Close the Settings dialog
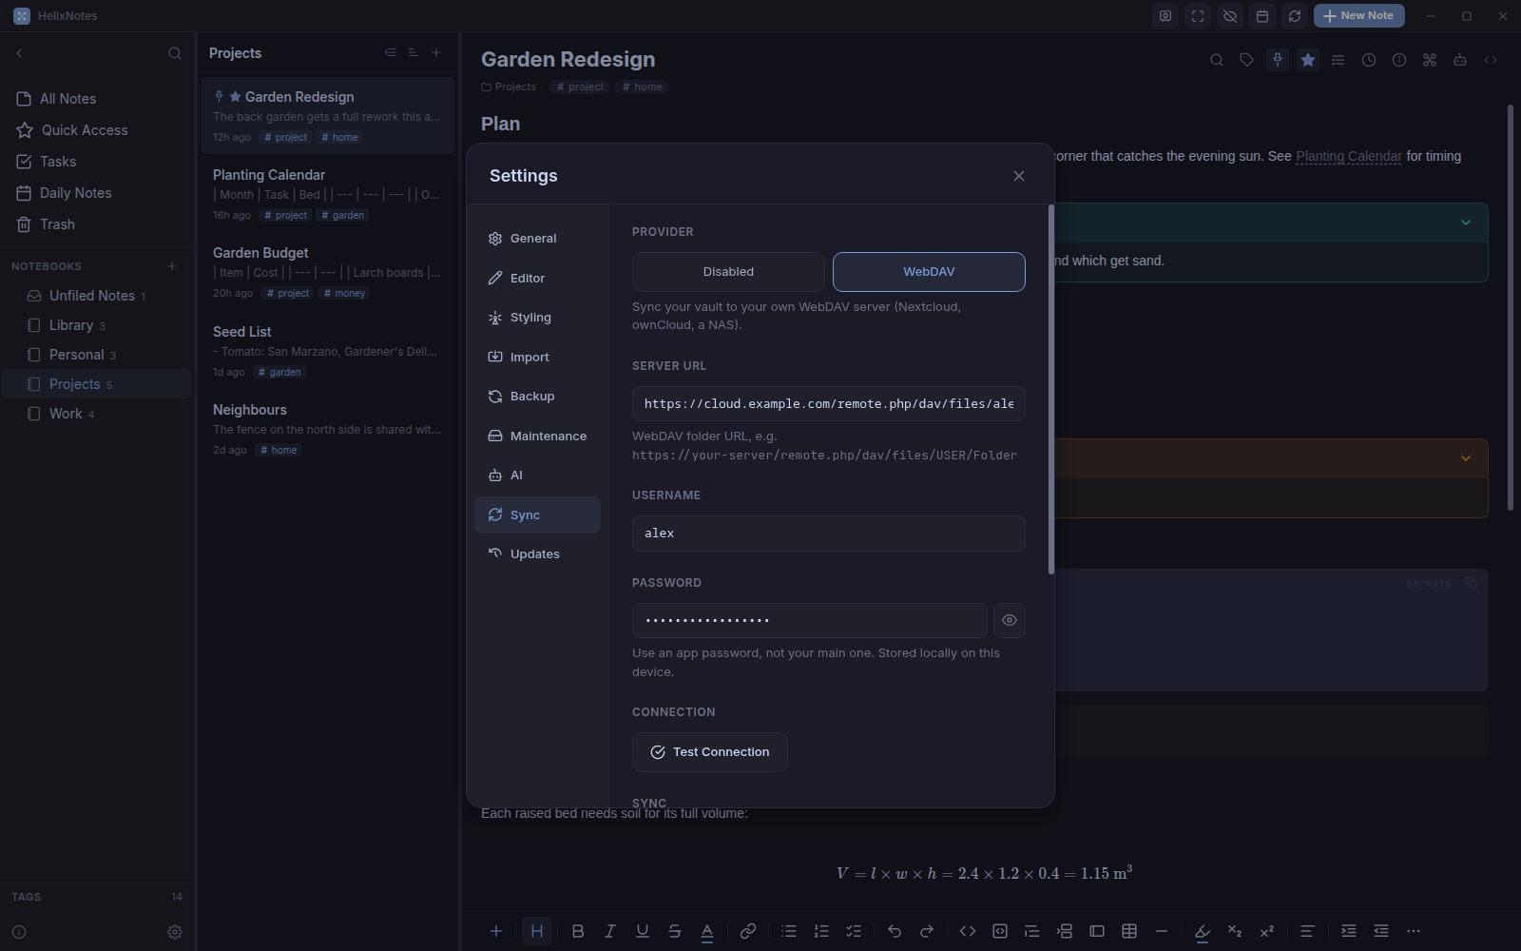This screenshot has height=951, width=1521. (1019, 176)
